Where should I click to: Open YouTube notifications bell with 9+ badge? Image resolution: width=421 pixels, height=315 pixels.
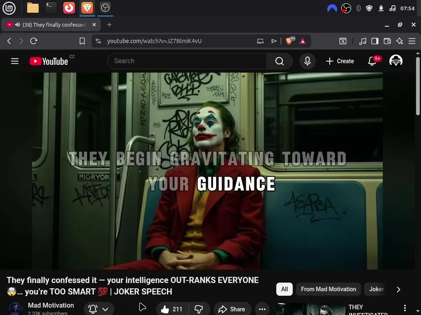372,61
